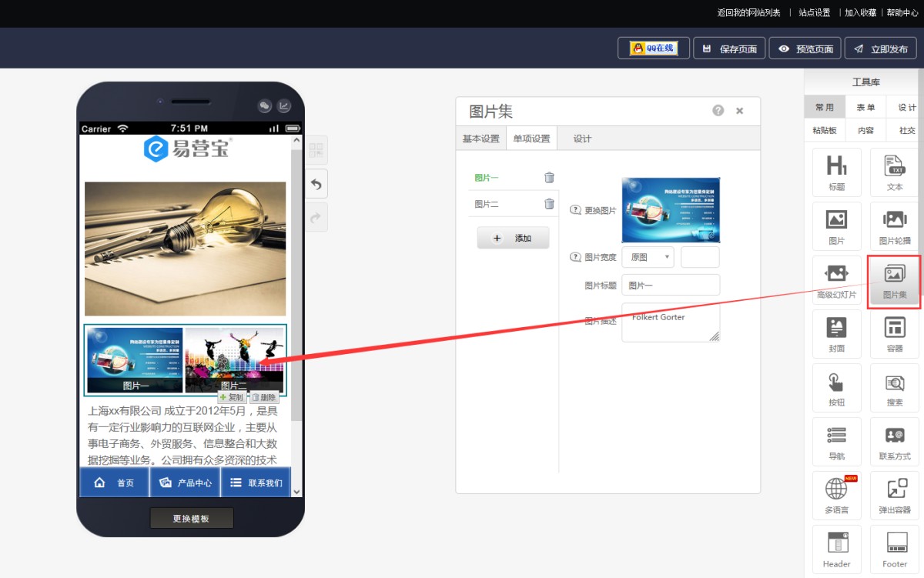Add the 高级幻灯片 slideshow widget

(x=836, y=280)
